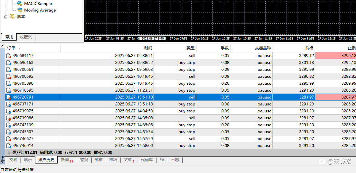Open the 交易 terminal tab
The image size is (356, 173).
click(13, 160)
